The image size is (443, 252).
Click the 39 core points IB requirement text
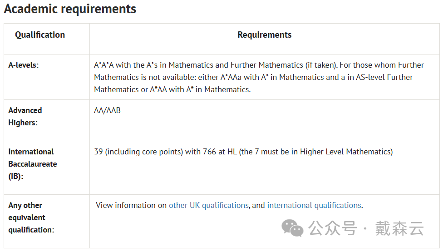tap(243, 152)
